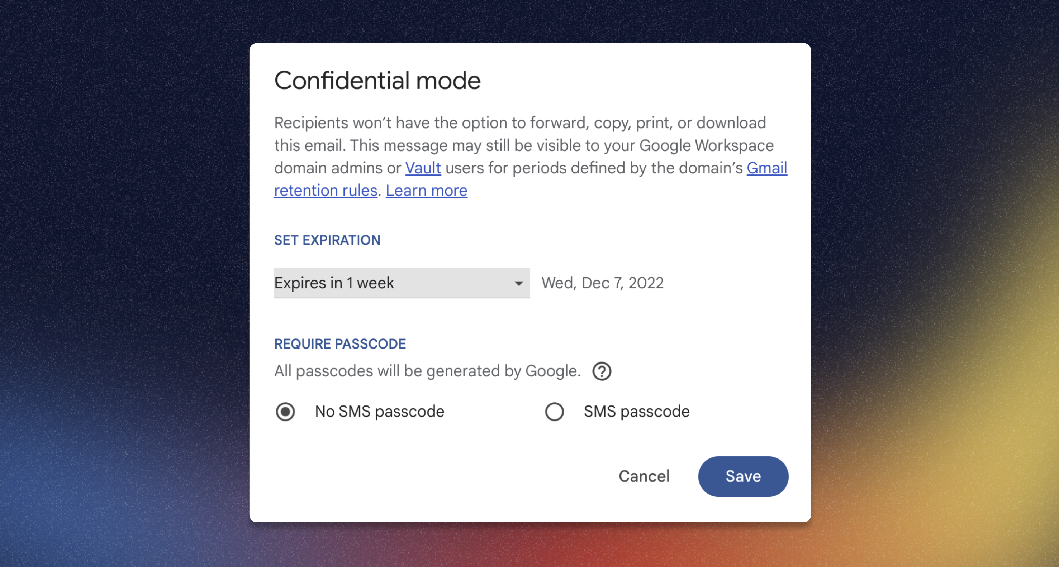Click the expiration date Wed, Dec 7, 2022

602,283
